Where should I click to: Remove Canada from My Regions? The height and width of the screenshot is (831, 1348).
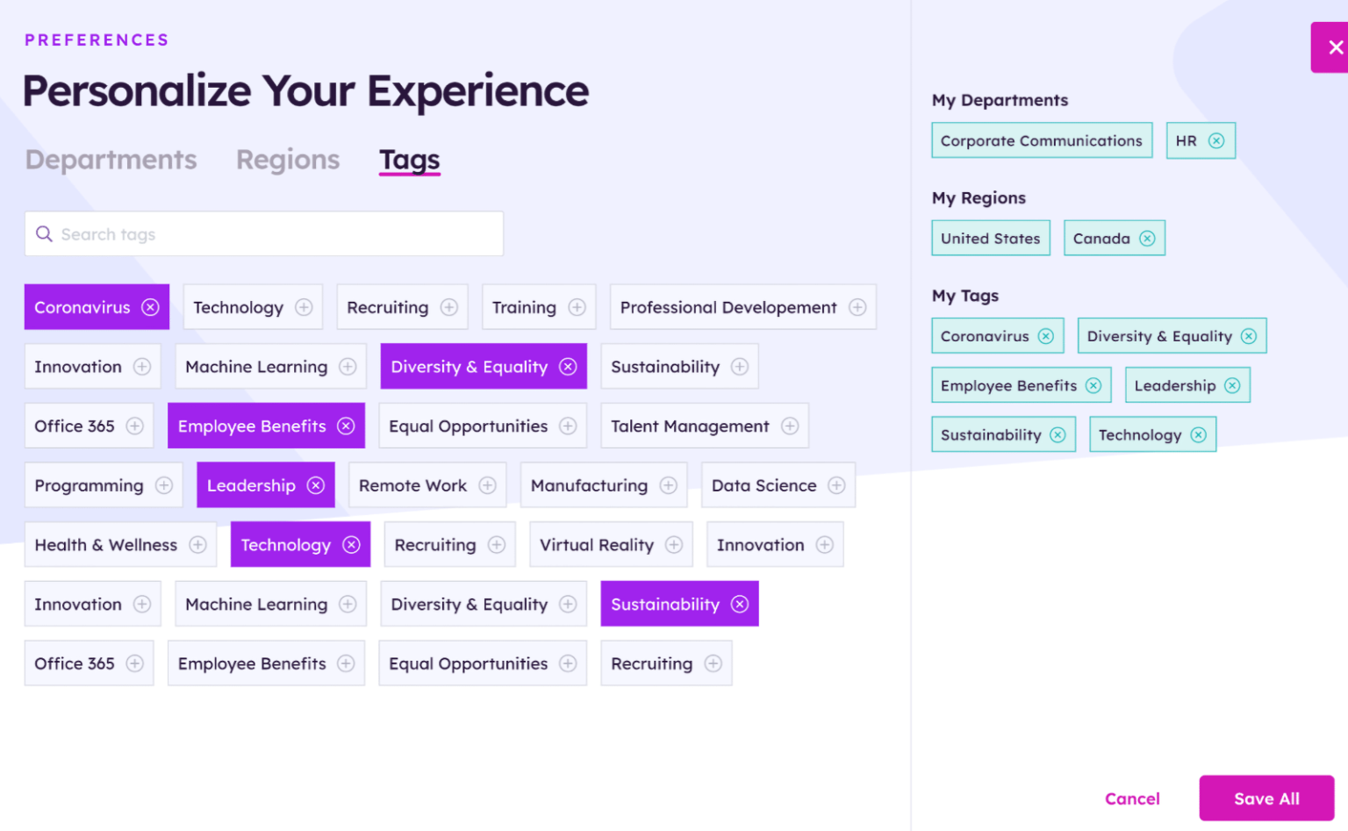(1147, 238)
